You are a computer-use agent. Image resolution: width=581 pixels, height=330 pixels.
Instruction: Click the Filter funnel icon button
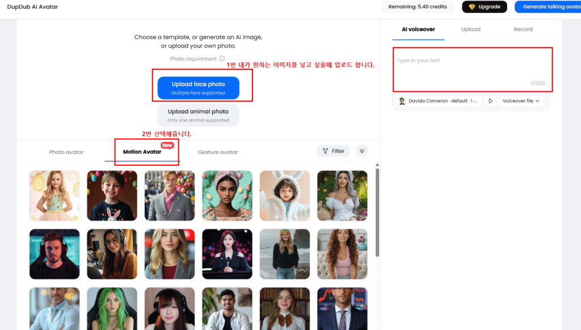click(x=334, y=151)
